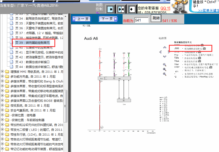The image size is (219, 152).
Task: Open the QQ customer service link
Action: (165, 8)
